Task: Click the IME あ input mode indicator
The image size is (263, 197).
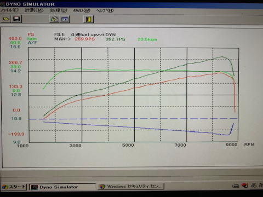Action: click(254, 186)
